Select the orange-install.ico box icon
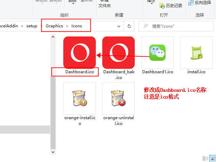This screenshot has height=162, width=216. click(80, 98)
